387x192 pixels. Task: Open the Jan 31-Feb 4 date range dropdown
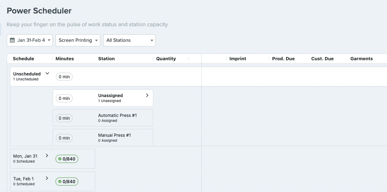pyautogui.click(x=30, y=40)
